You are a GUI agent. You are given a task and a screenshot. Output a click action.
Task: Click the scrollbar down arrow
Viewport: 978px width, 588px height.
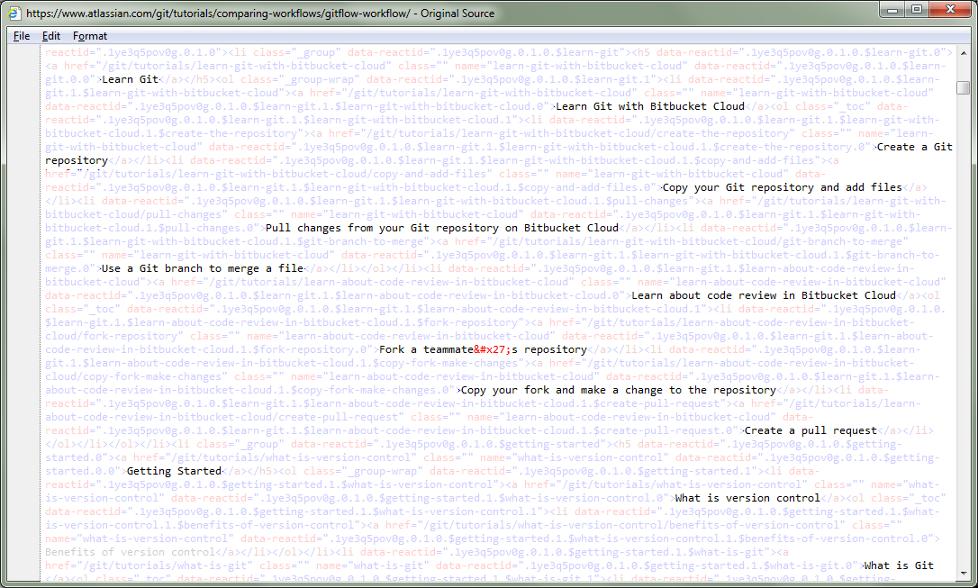coord(964,574)
